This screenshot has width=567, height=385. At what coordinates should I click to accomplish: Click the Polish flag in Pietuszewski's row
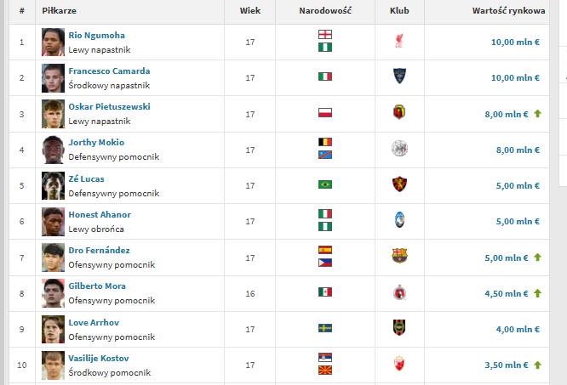point(325,112)
